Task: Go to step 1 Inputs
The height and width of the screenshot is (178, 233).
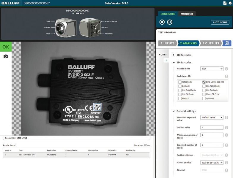Action: (x=168, y=43)
